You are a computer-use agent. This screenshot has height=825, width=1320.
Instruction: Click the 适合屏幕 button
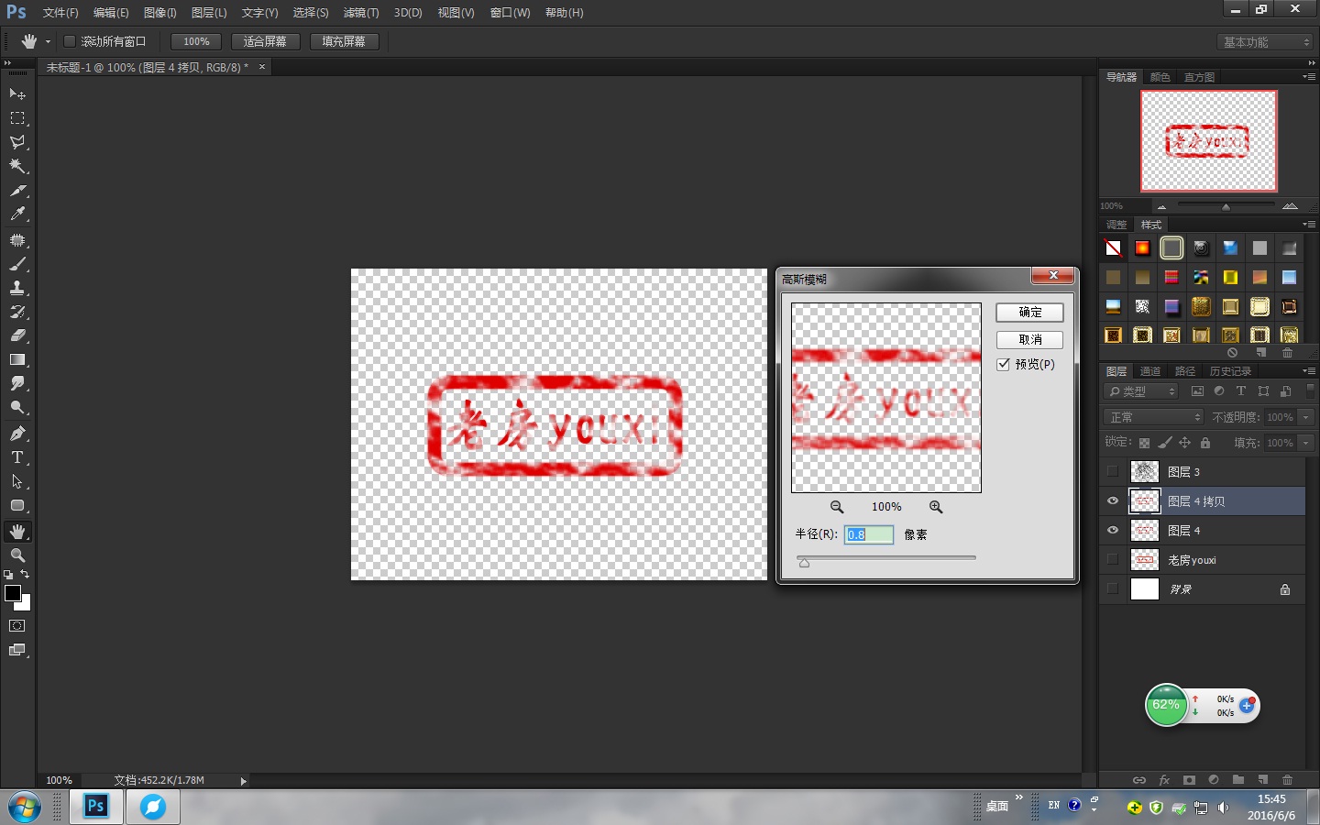[x=265, y=41]
